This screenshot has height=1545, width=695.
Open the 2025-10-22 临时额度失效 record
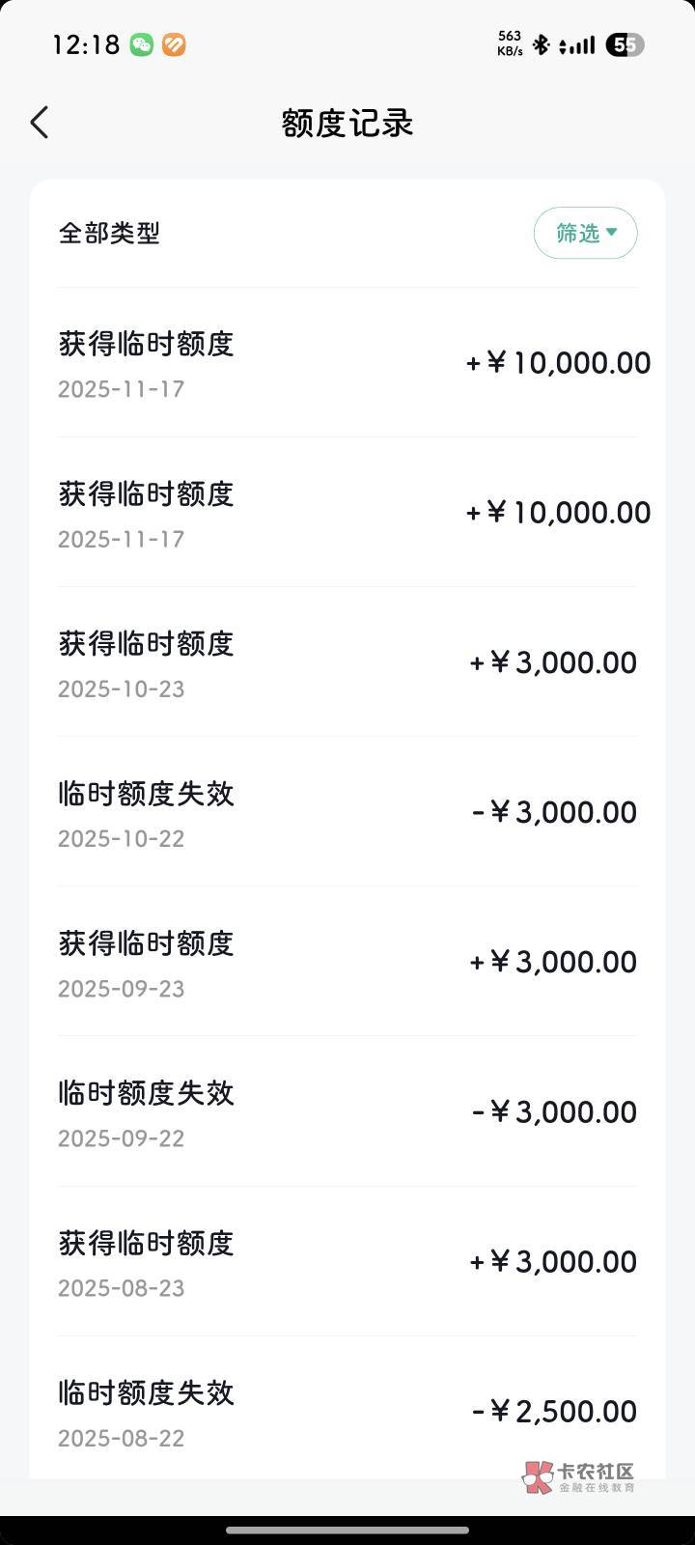pos(347,813)
